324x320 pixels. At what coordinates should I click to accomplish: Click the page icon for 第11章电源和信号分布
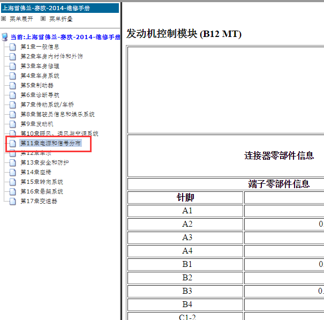click(x=13, y=143)
